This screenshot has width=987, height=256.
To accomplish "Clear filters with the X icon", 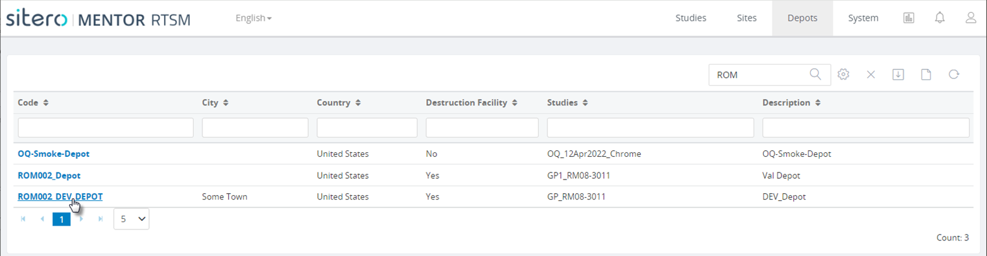I will [871, 75].
